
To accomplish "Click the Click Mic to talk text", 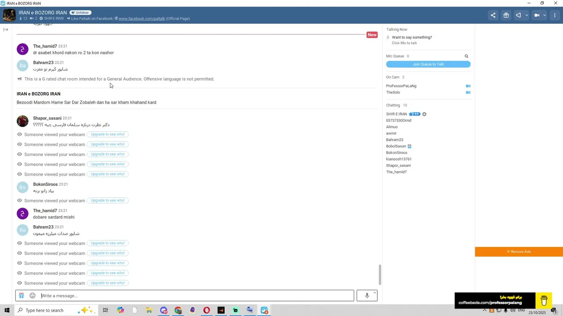I will click(405, 43).
